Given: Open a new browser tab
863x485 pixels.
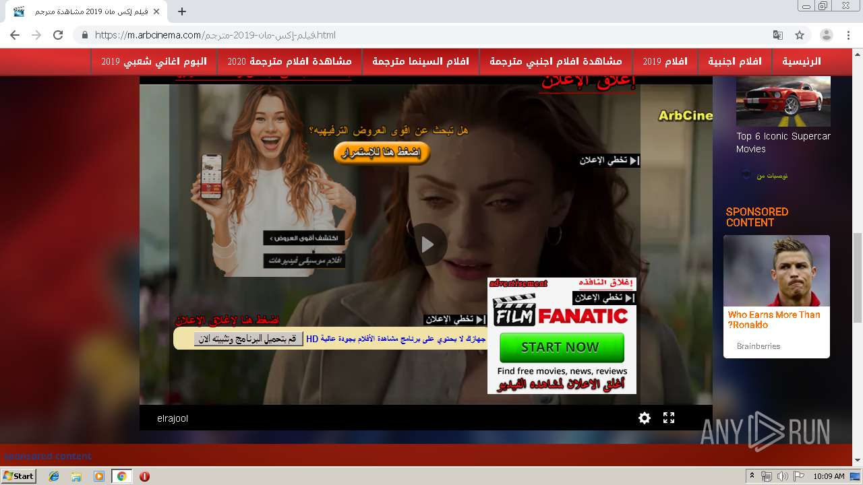Looking at the screenshot, I should tap(182, 11).
